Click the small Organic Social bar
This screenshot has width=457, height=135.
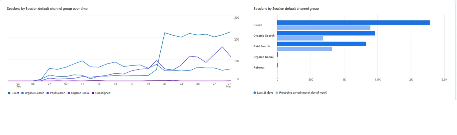(x=278, y=54)
